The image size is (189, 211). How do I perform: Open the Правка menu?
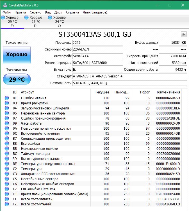(x=20, y=12)
